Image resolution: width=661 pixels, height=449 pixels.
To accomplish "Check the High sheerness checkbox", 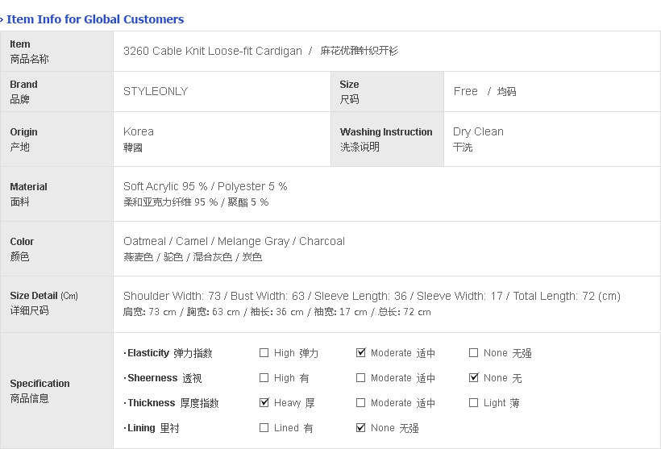I will (x=264, y=378).
